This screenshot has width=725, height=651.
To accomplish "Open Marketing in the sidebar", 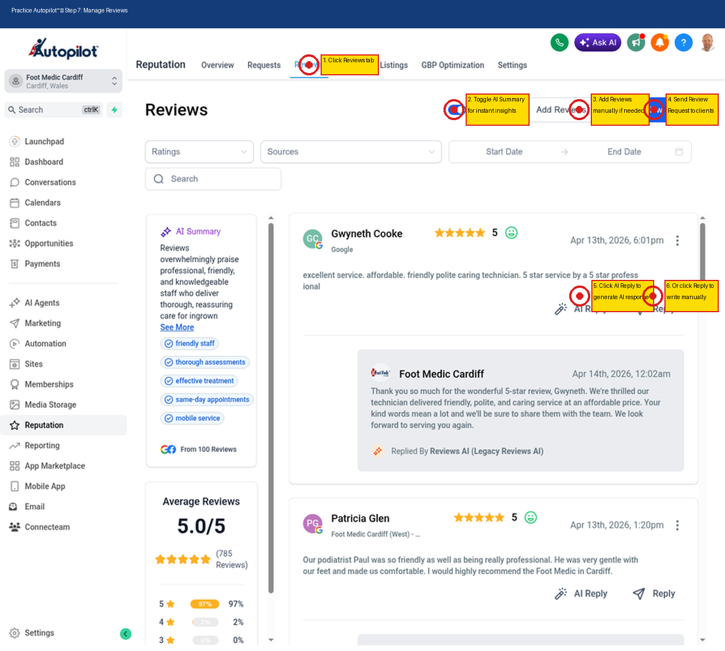I will click(x=42, y=324).
